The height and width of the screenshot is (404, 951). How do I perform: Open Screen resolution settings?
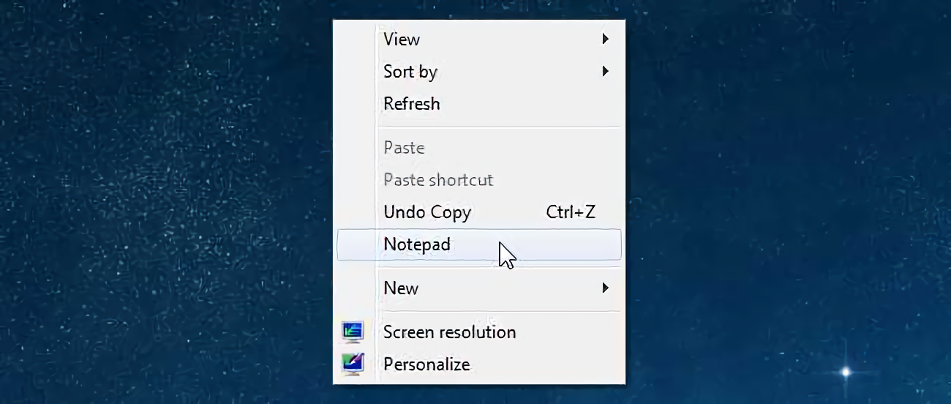449,332
